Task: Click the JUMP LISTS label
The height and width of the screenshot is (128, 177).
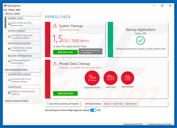Action: click(x=111, y=87)
